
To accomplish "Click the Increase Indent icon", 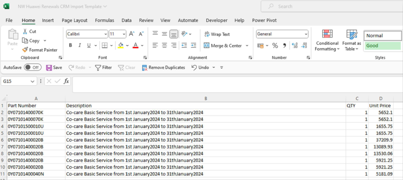I will [193, 45].
